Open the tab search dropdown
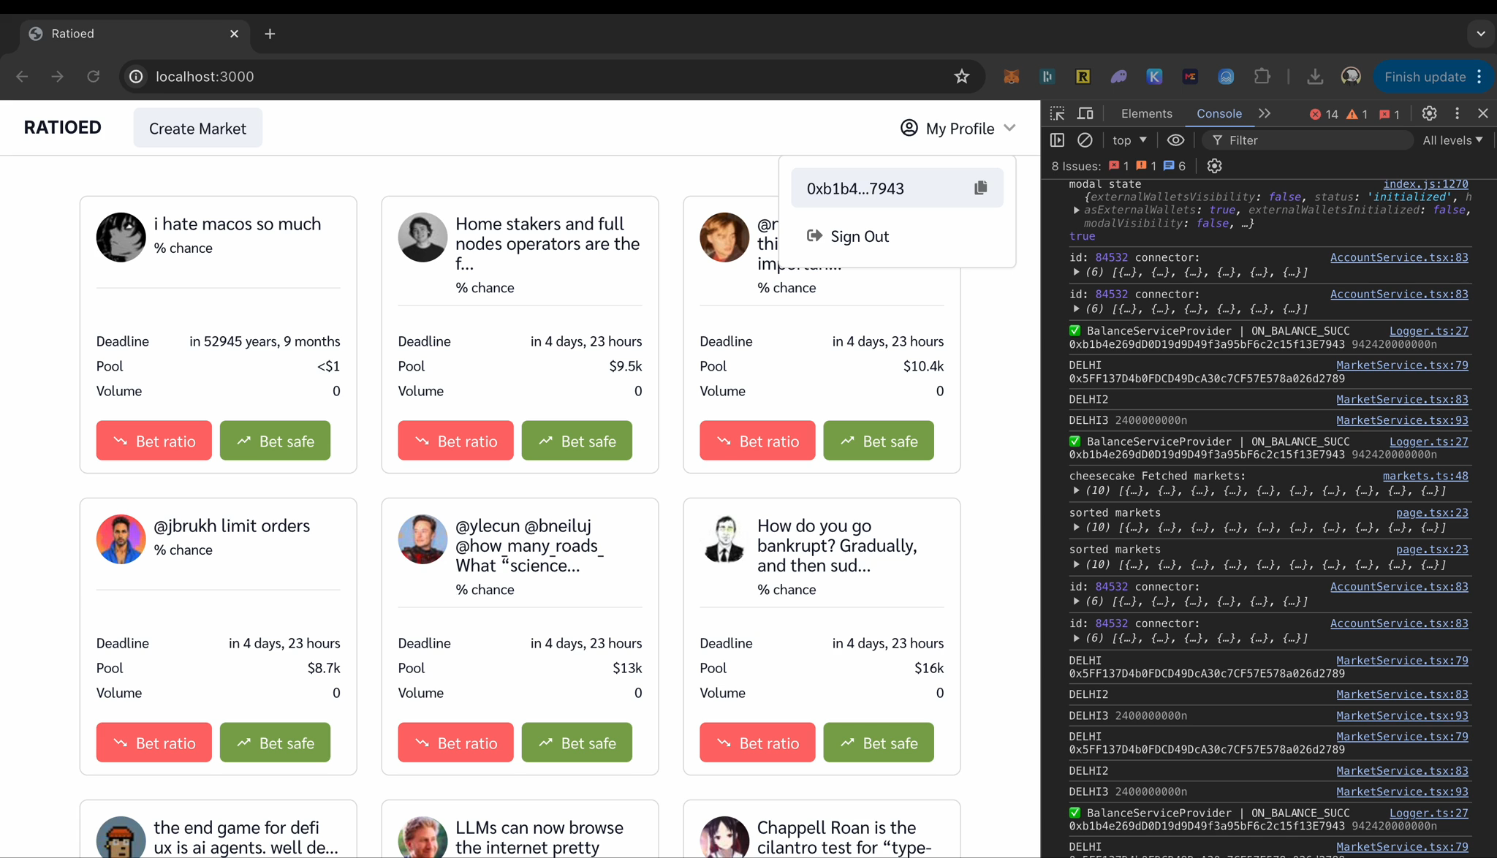1497x858 pixels. click(1480, 34)
